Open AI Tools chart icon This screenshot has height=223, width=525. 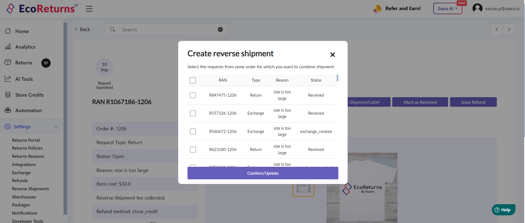tap(8, 79)
